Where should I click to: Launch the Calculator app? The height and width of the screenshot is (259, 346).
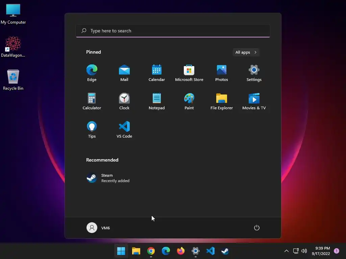point(92,101)
